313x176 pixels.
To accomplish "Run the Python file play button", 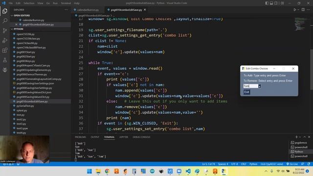I will (x=294, y=10).
